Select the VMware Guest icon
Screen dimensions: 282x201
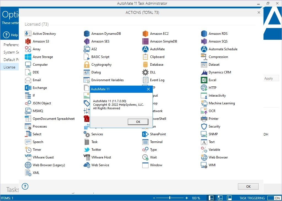click(28, 157)
